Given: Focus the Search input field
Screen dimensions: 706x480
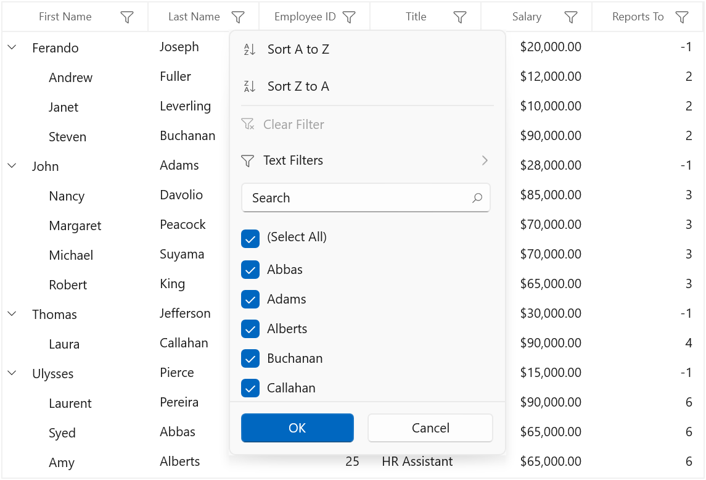Looking at the screenshot, I should click(x=366, y=198).
